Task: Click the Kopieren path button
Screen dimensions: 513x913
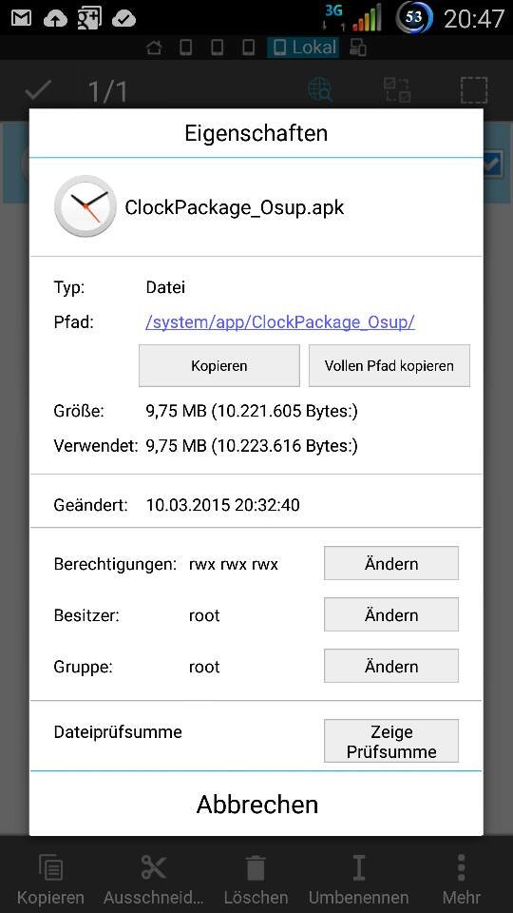Action: pyautogui.click(x=219, y=365)
